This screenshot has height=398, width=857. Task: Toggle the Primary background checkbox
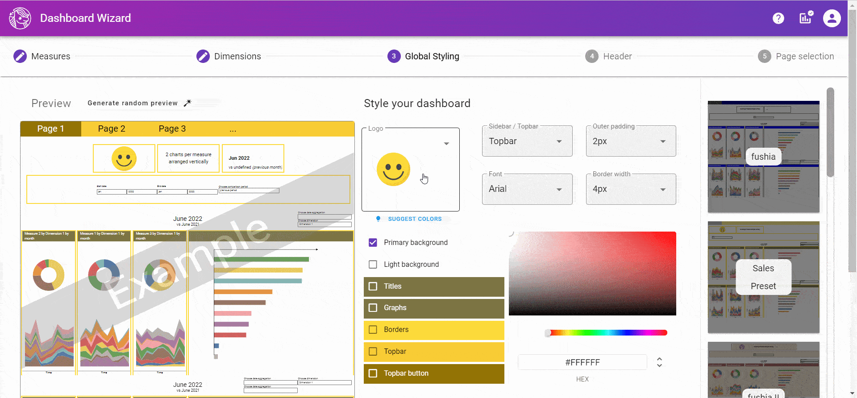(373, 242)
